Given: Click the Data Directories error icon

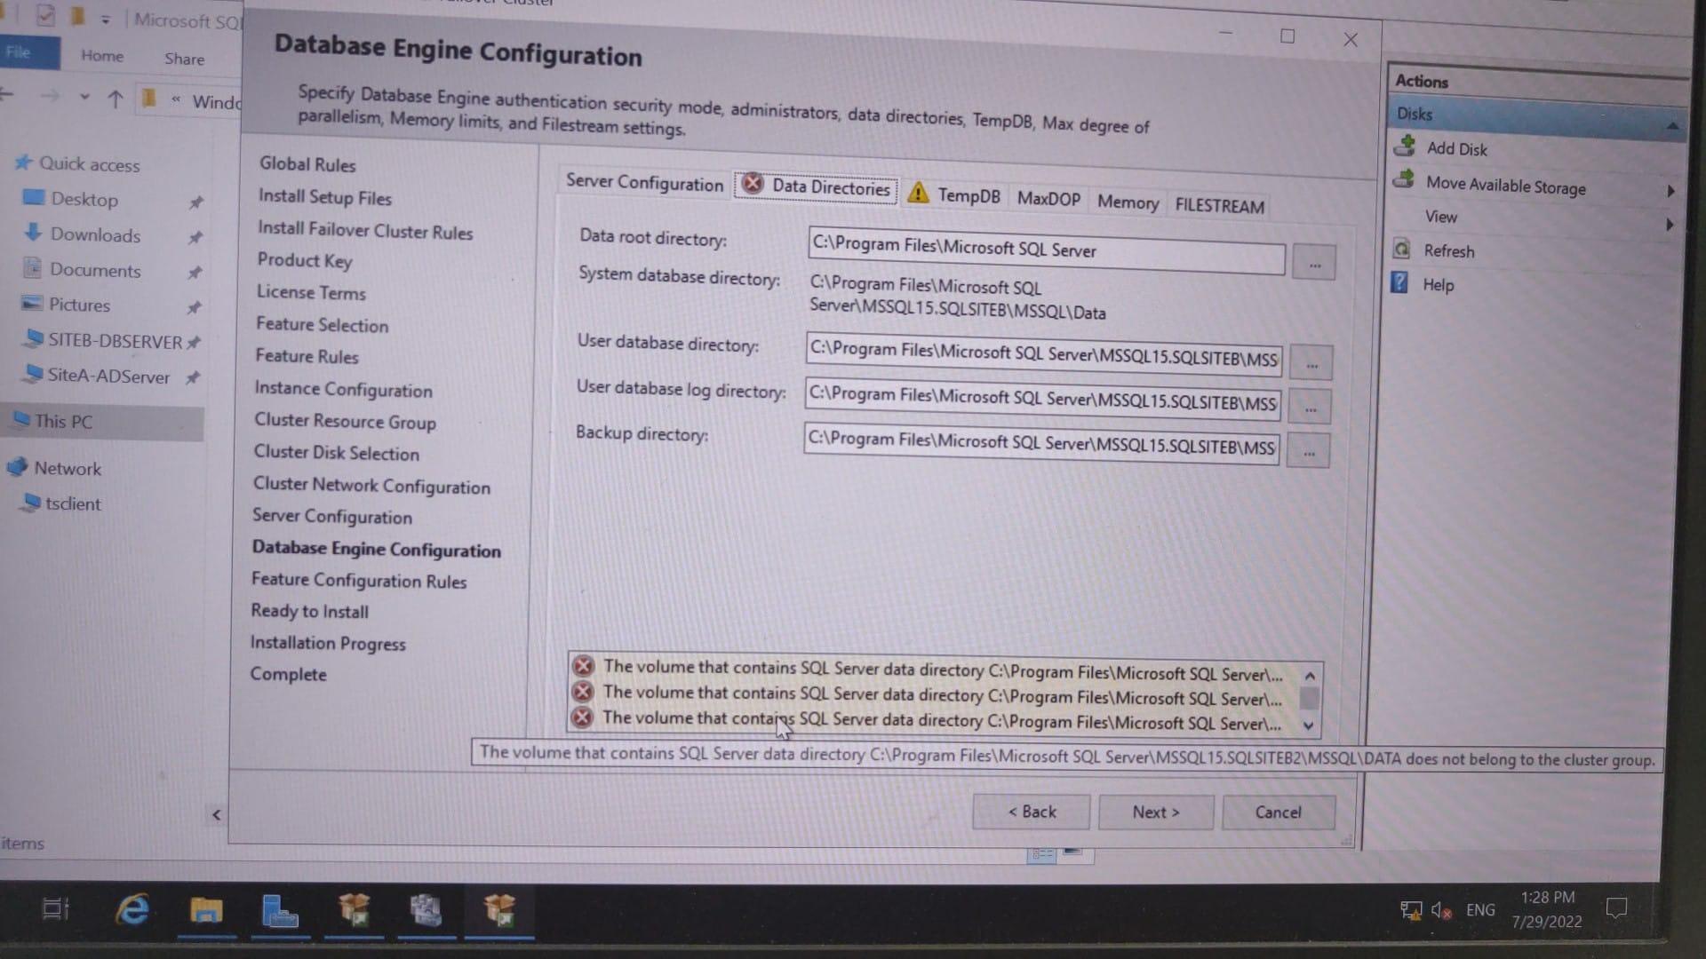Looking at the screenshot, I should [753, 184].
